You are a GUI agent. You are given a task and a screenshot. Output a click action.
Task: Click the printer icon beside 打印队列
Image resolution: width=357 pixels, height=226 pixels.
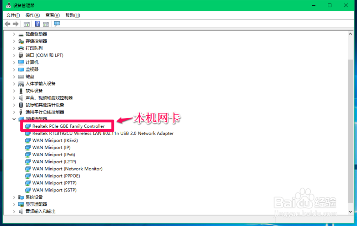point(21,48)
